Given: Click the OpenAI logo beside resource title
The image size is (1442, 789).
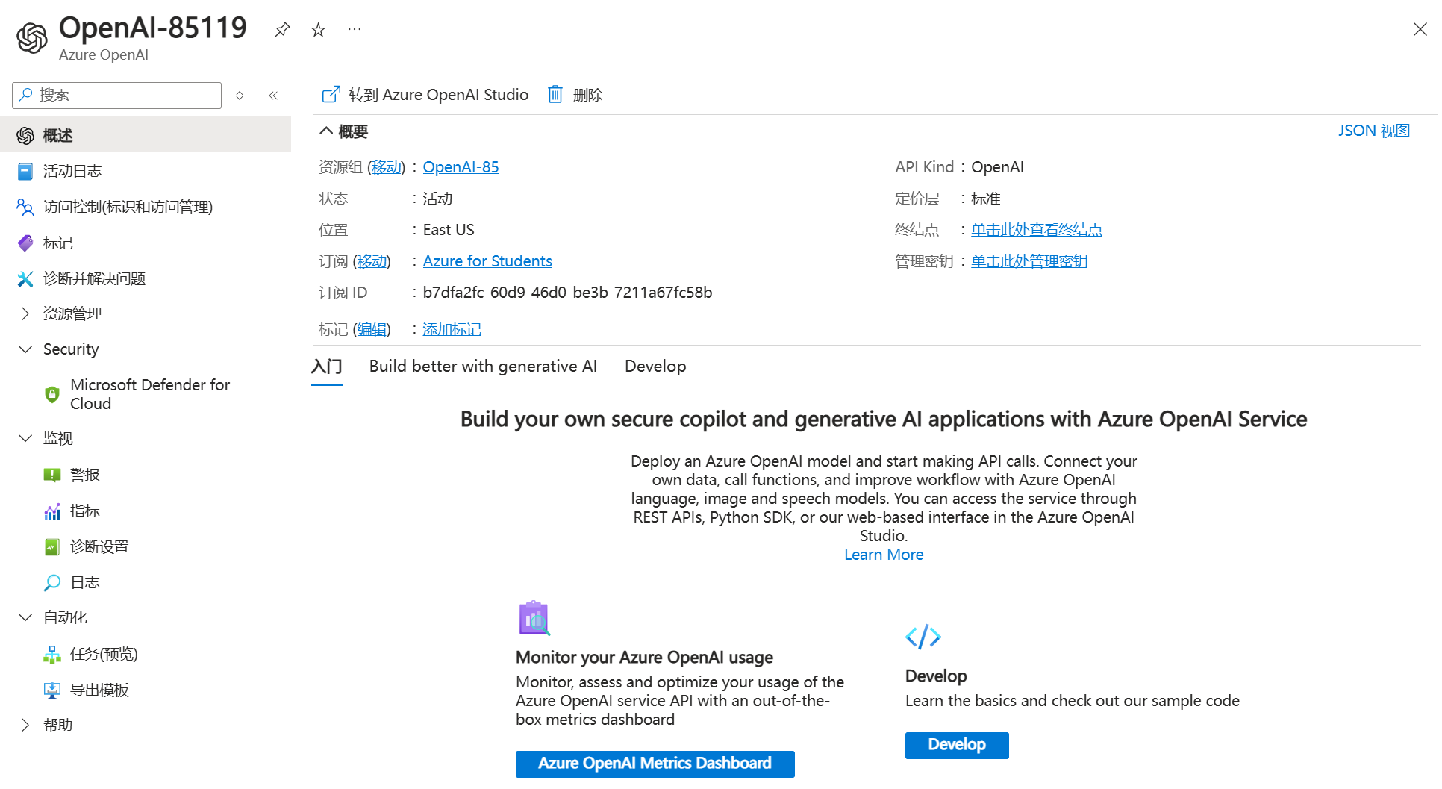Looking at the screenshot, I should click(32, 38).
